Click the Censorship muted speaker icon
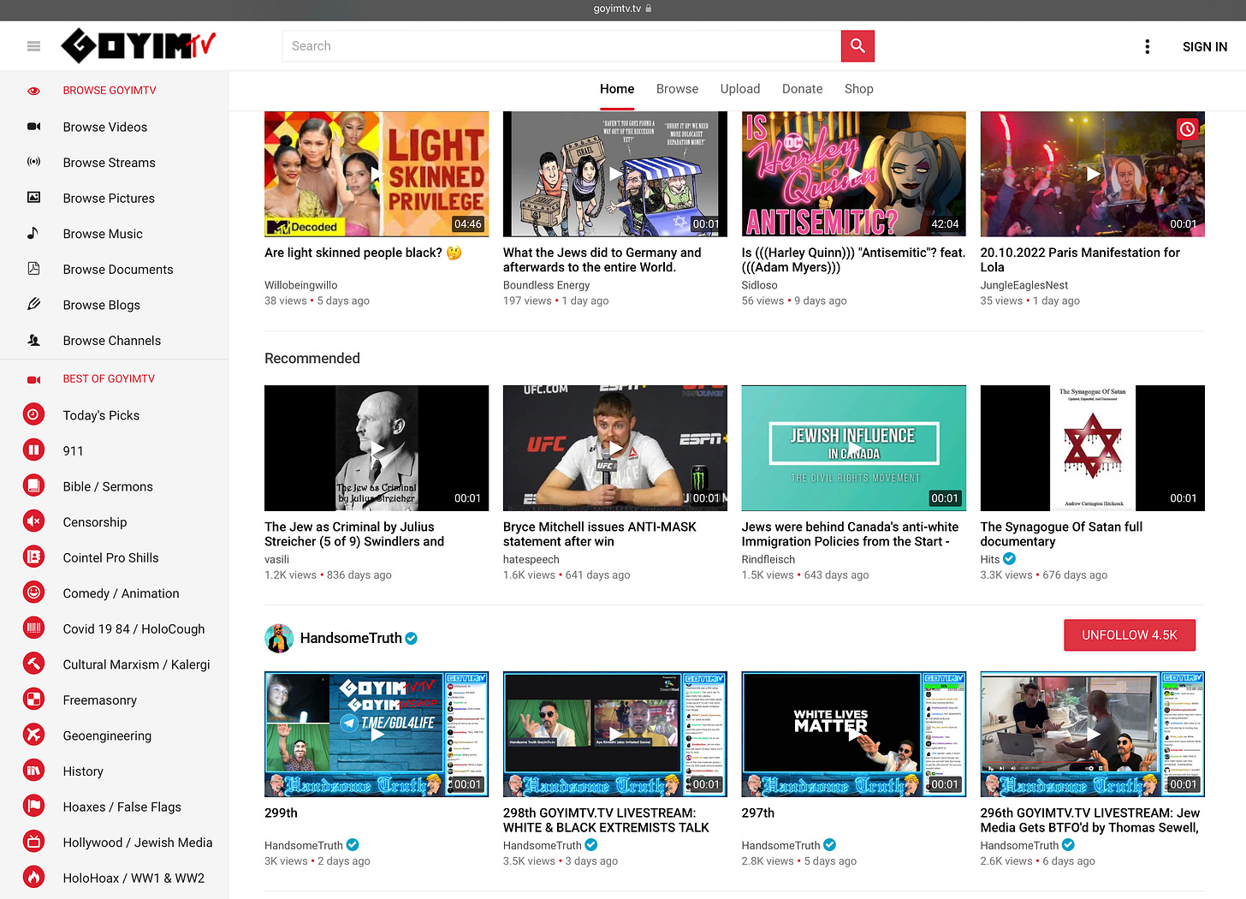1246x899 pixels. point(33,521)
